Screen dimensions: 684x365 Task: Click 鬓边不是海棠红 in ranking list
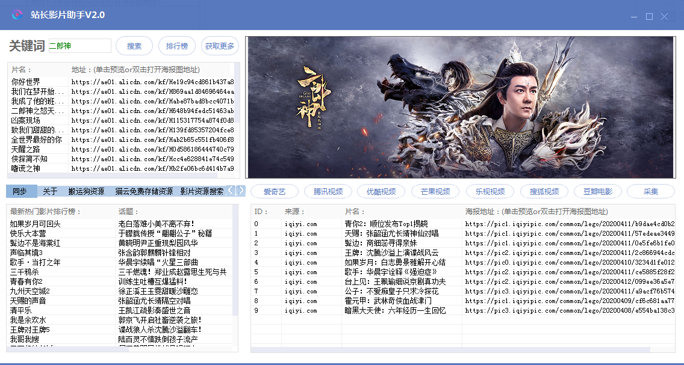click(x=36, y=243)
